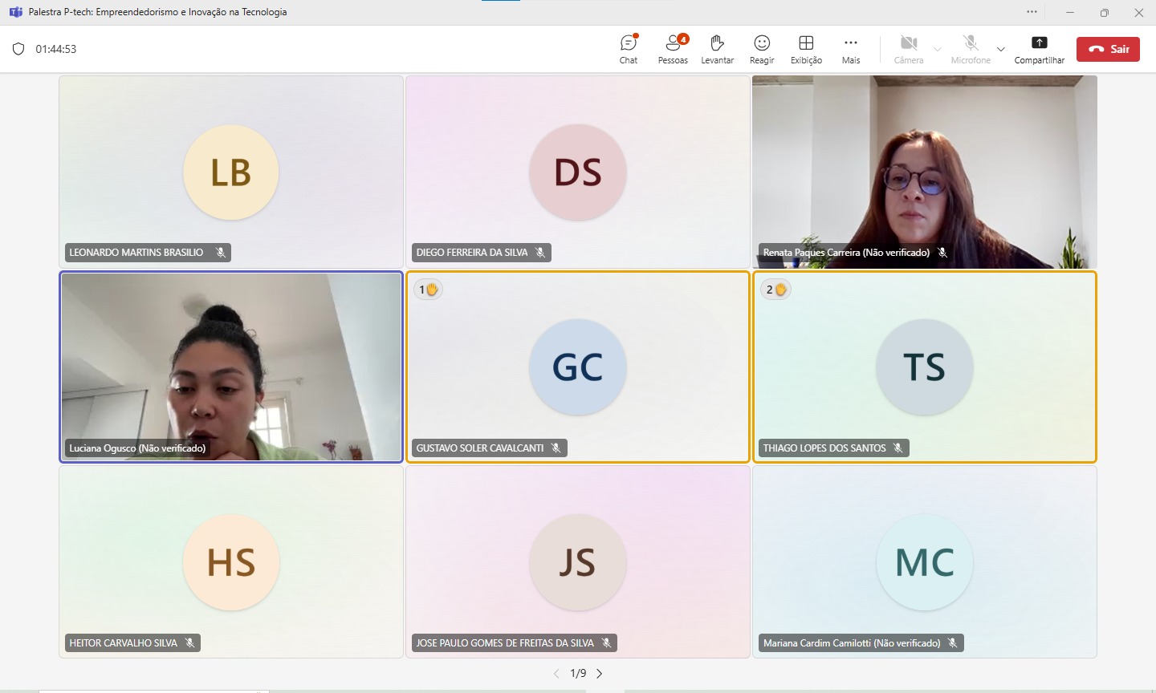
Task: Click the shield security icon beside timer
Action: [x=18, y=49]
